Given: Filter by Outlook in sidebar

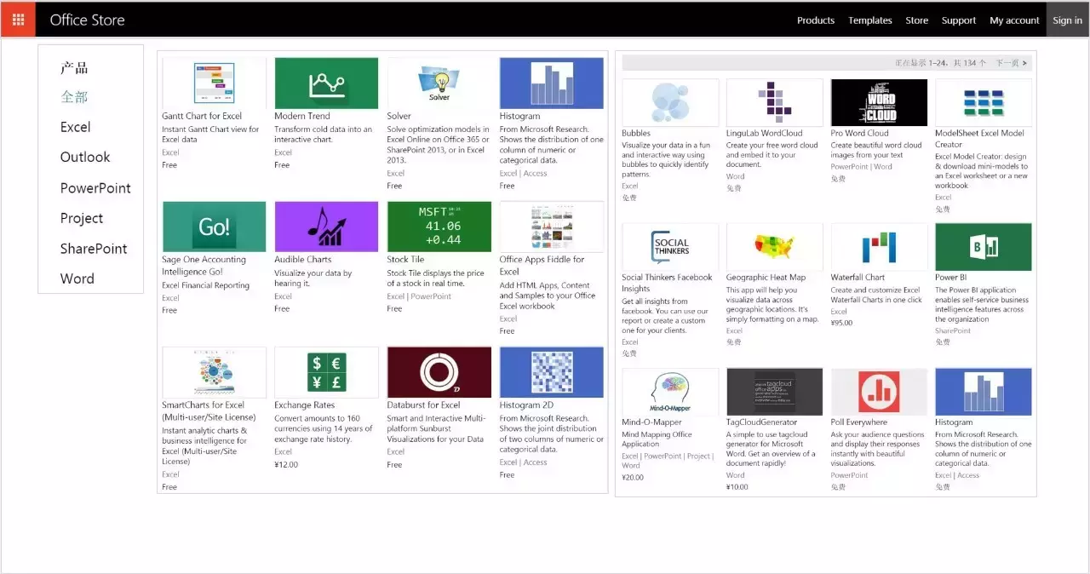Looking at the screenshot, I should (85, 158).
